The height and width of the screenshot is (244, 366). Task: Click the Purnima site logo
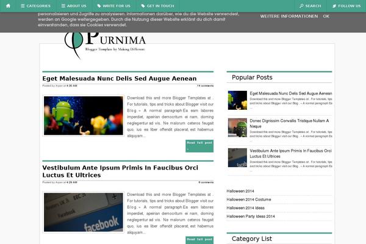(x=105, y=45)
